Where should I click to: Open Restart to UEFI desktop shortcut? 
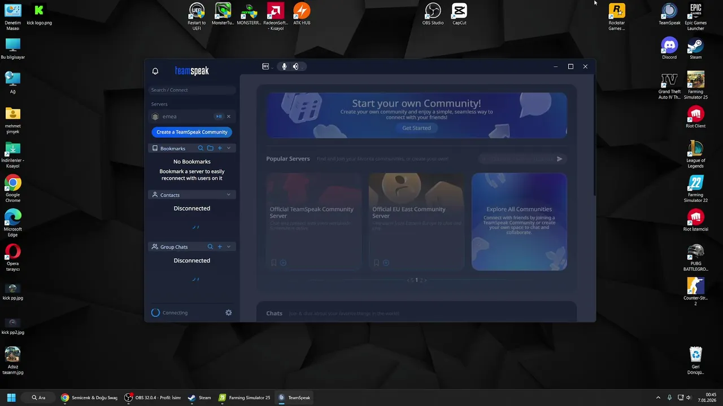coord(197,17)
